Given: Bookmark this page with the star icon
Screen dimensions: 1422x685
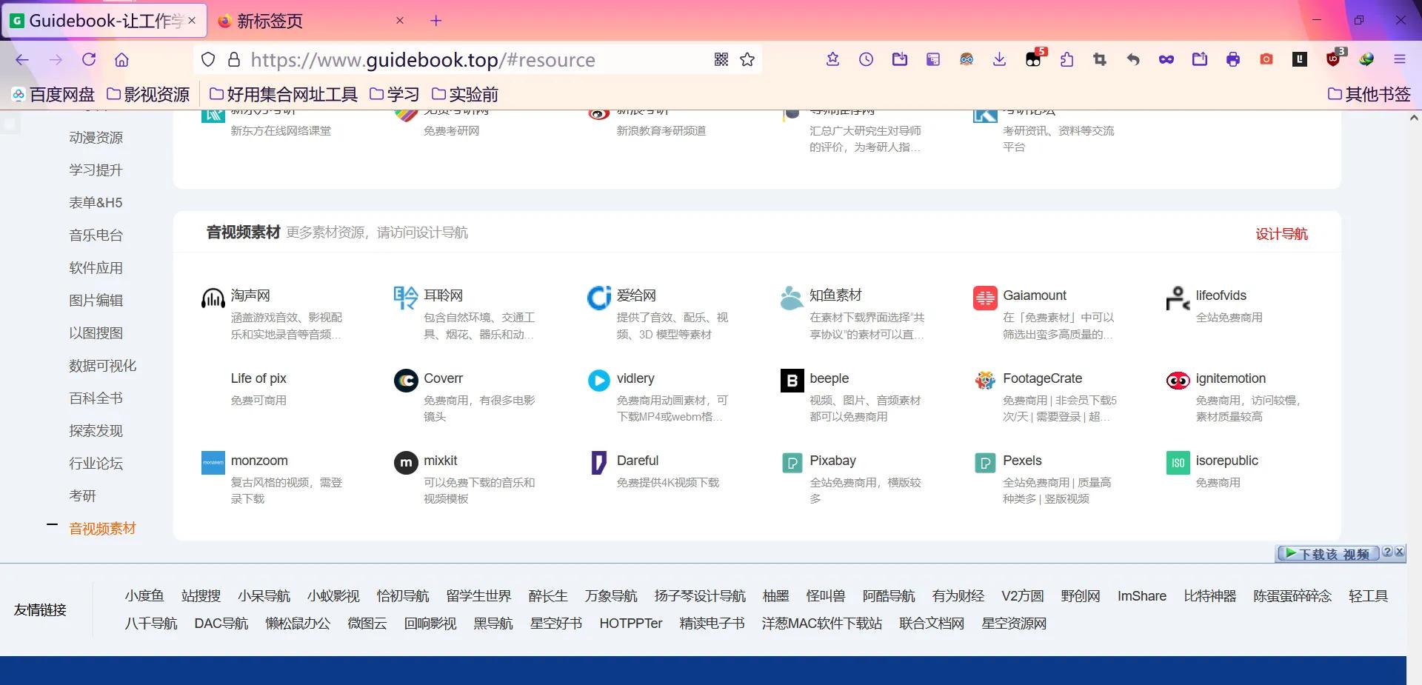Looking at the screenshot, I should (747, 59).
